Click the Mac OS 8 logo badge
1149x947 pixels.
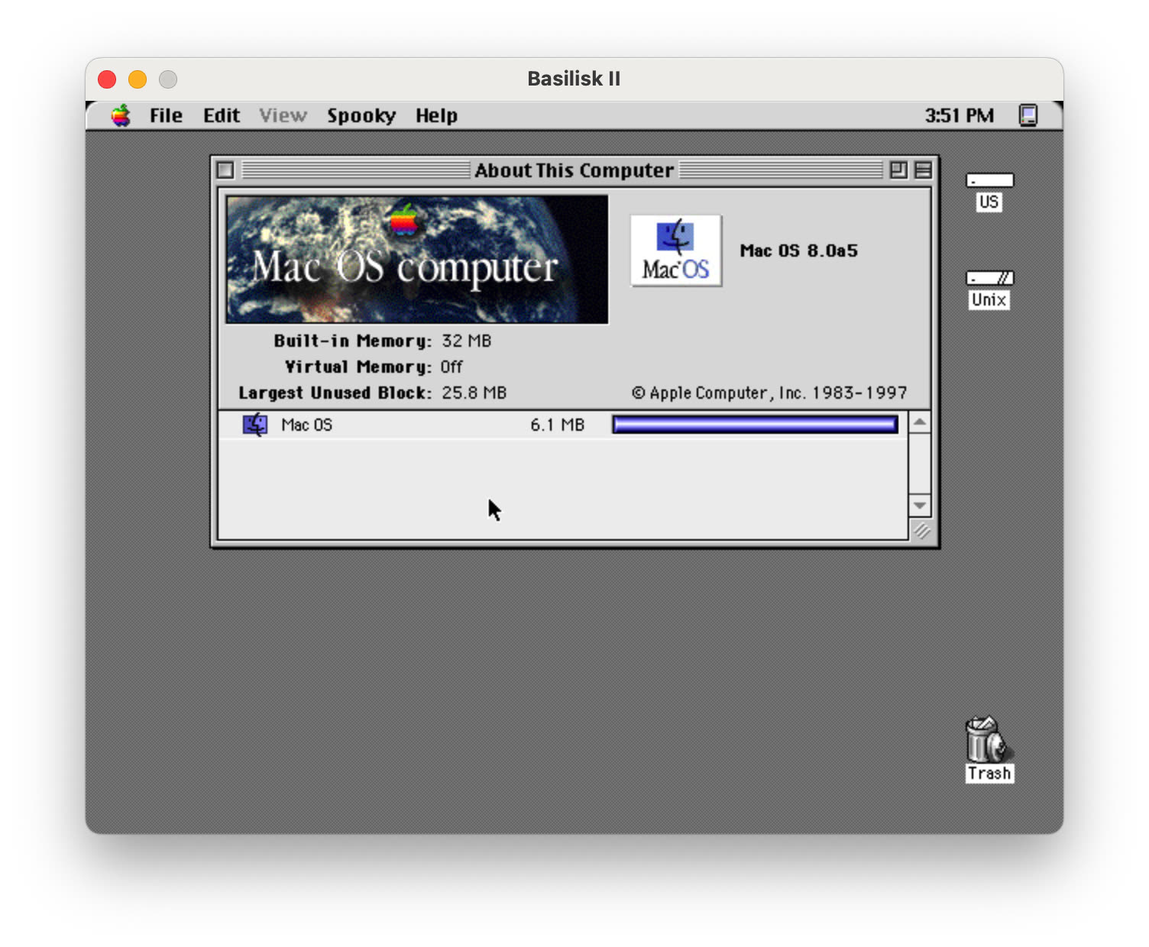point(675,250)
